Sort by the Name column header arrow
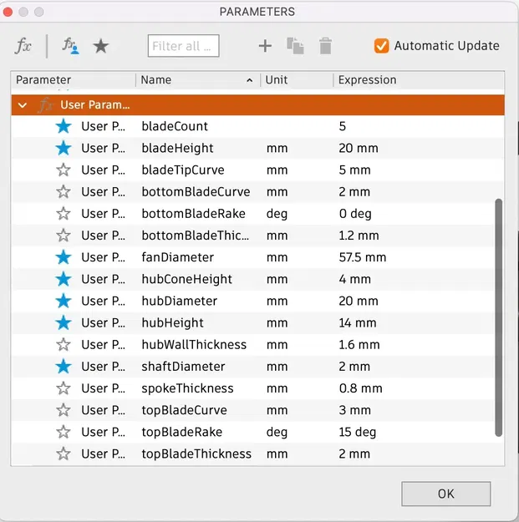 coord(250,80)
